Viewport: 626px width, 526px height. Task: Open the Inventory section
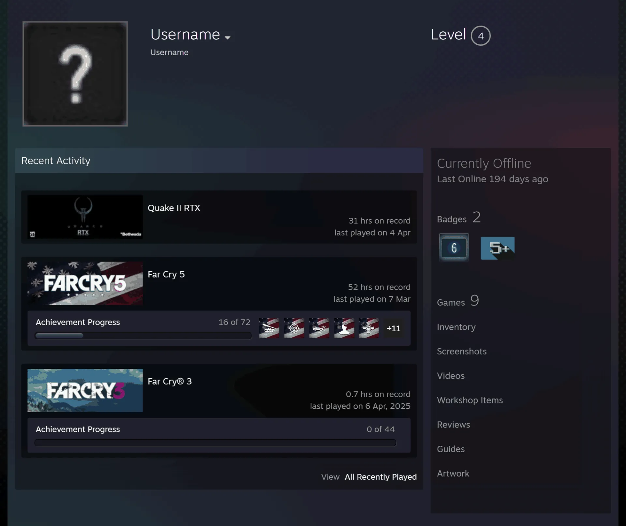[x=456, y=327]
